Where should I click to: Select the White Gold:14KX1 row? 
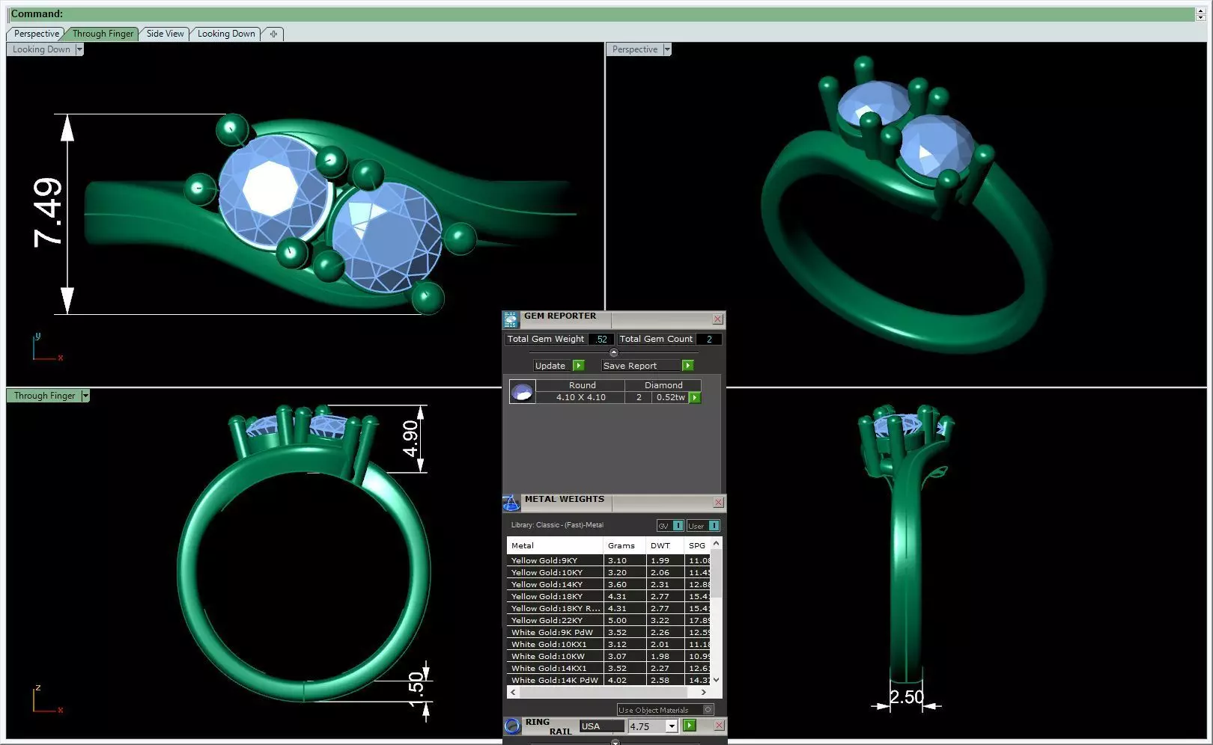pos(609,668)
